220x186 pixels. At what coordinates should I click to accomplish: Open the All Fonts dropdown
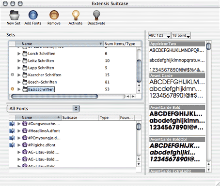[43, 109]
